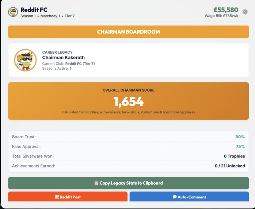Click the Achievements Earned label
Image resolution: width=255 pixels, height=209 pixels.
[34, 166]
